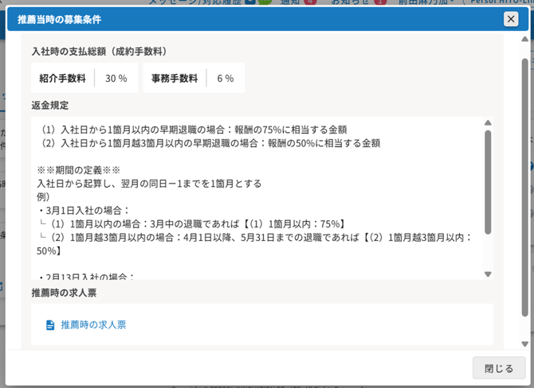Click the dialog's outer scroll-down arrow

pyautogui.click(x=524, y=343)
